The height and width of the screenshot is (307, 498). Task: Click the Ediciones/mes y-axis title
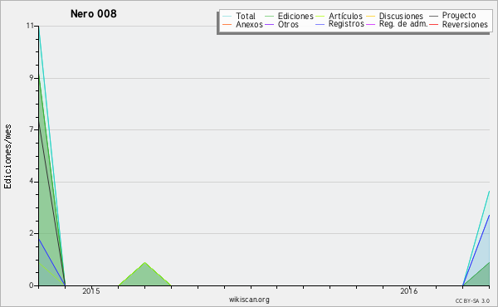(7, 157)
